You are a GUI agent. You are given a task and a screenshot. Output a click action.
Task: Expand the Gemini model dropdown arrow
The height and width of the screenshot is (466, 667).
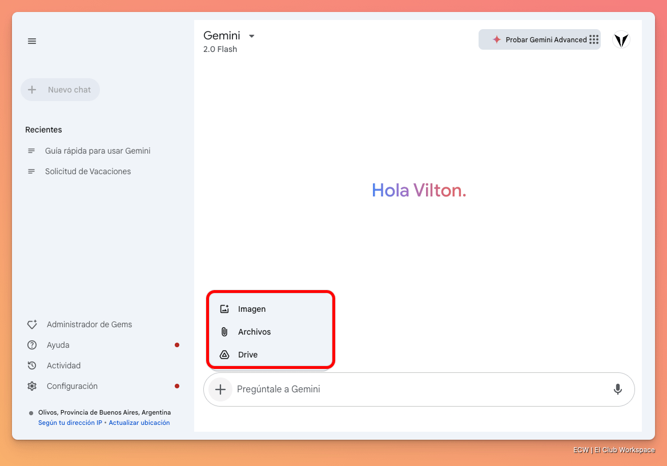click(x=251, y=36)
